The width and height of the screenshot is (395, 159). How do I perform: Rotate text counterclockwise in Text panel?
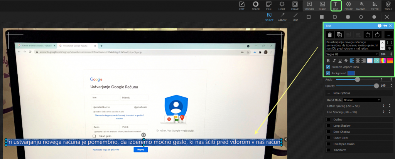368,35
